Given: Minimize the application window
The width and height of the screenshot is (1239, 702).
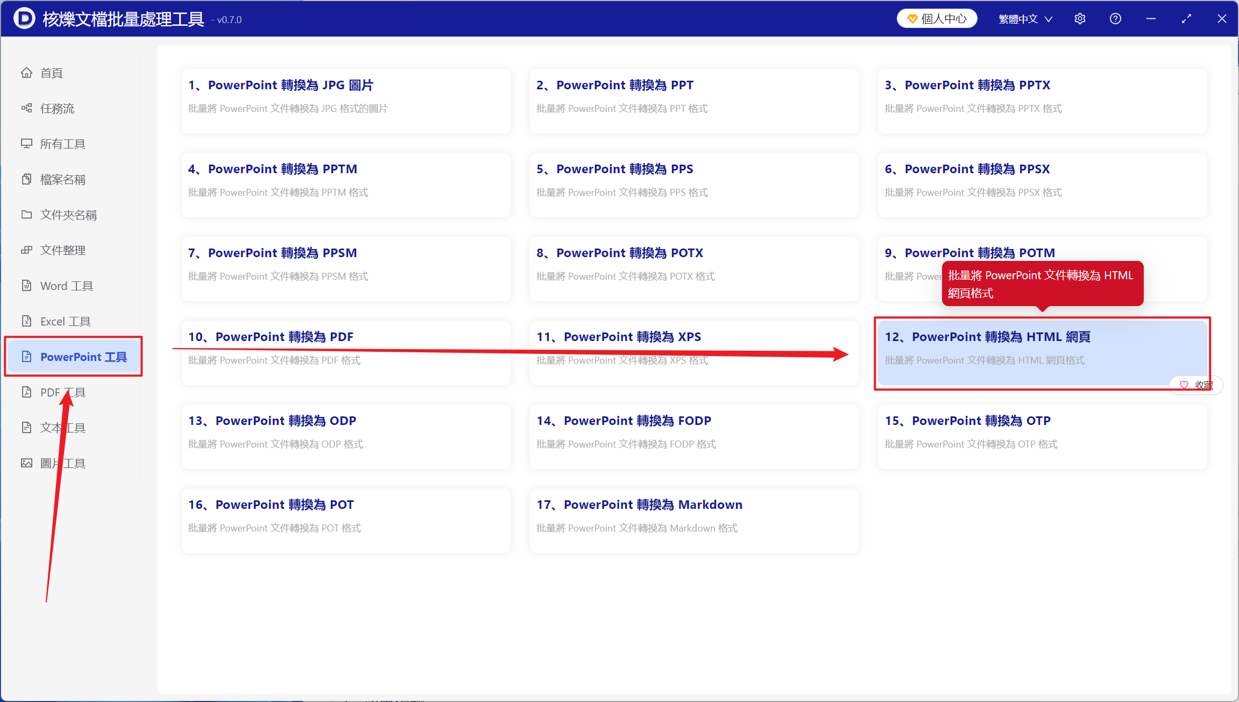Looking at the screenshot, I should [x=1151, y=19].
